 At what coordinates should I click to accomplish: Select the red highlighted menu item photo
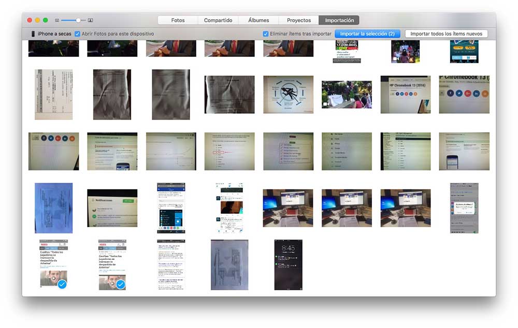coord(229,151)
